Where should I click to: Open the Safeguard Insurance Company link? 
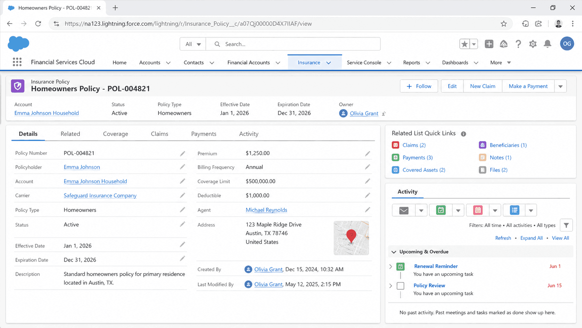click(x=100, y=196)
